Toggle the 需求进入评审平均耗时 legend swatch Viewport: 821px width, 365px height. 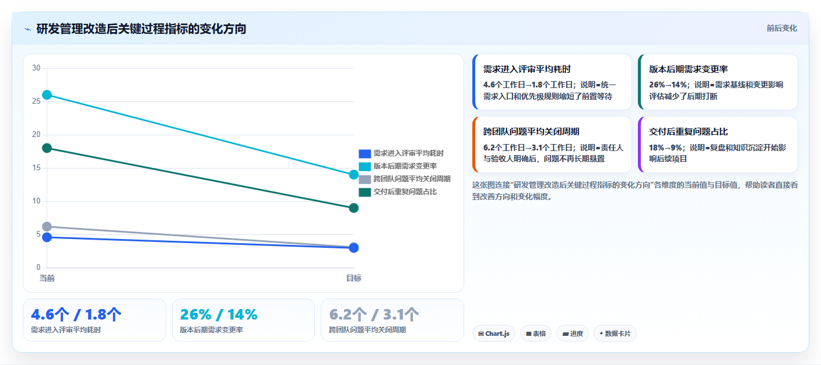click(364, 153)
